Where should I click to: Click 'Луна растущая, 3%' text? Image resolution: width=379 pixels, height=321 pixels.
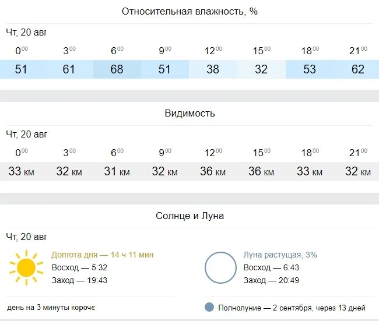pyautogui.click(x=280, y=255)
